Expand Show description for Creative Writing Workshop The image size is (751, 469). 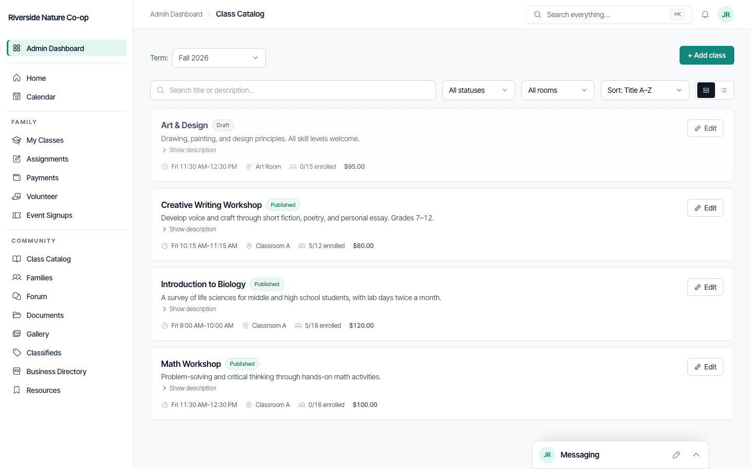[189, 229]
